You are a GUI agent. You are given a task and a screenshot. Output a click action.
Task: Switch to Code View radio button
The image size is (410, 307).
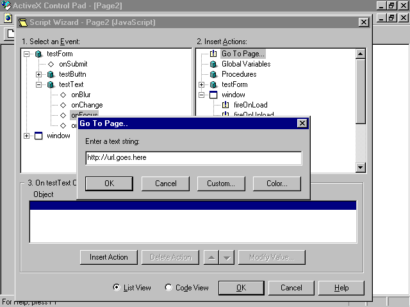(x=168, y=288)
